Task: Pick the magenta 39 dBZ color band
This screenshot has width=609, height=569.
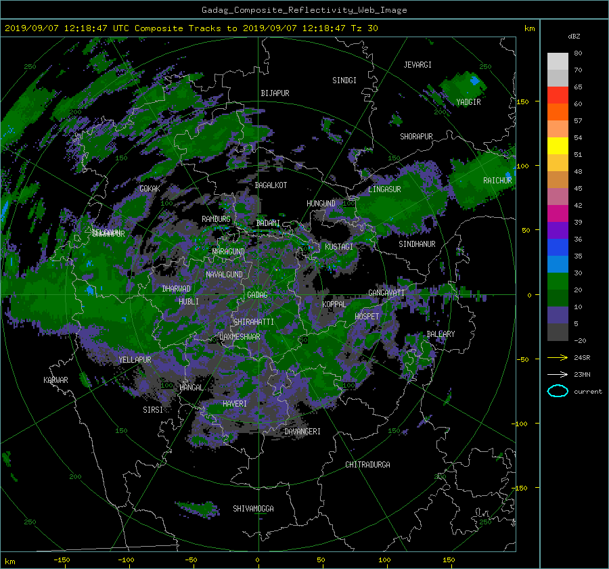Action: tap(558, 214)
